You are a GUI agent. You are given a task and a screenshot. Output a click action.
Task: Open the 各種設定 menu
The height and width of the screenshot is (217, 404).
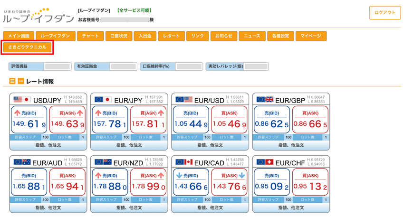coord(280,36)
